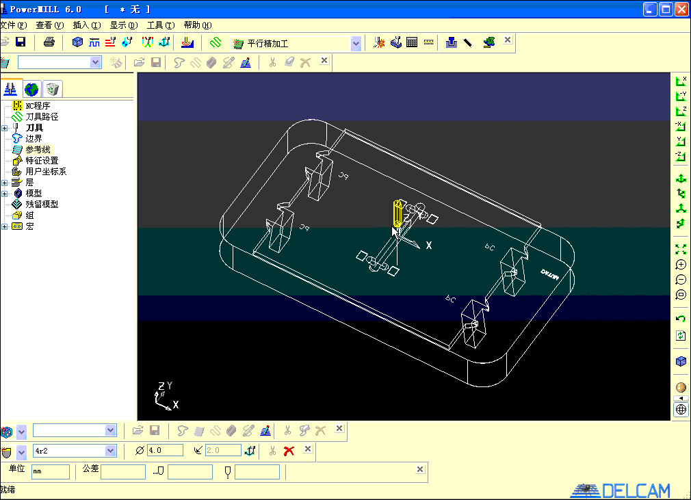Screen dimensions: 691x500
Task: Expand the 模型 tree node
Action: (x=4, y=194)
